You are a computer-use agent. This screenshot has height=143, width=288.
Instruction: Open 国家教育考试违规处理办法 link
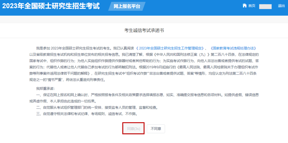[233, 48]
